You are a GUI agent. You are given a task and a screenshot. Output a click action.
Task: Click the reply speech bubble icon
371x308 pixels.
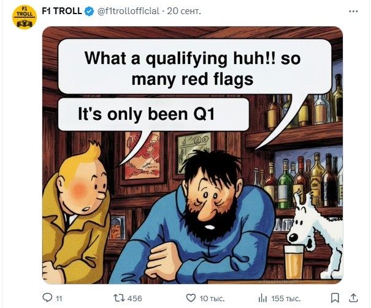tap(47, 298)
